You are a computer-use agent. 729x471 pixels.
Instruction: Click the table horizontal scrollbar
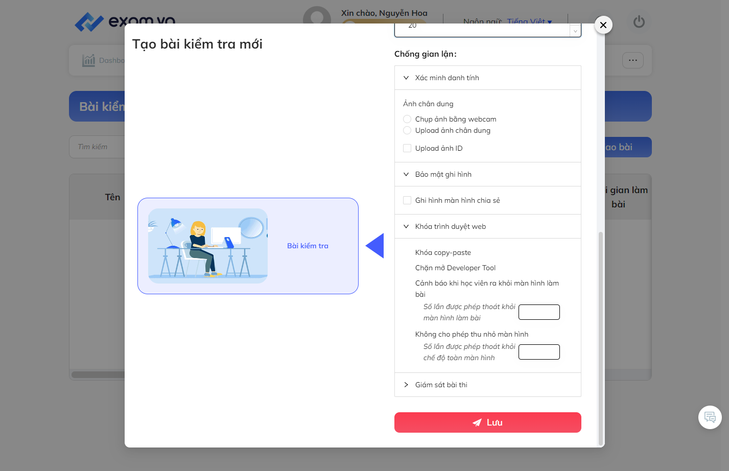[98, 374]
